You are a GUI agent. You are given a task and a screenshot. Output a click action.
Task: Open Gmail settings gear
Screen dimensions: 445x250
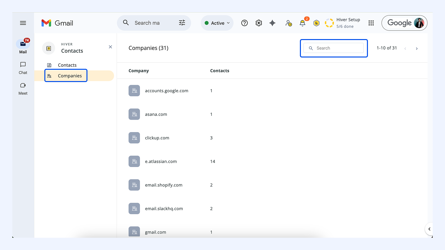(x=258, y=23)
